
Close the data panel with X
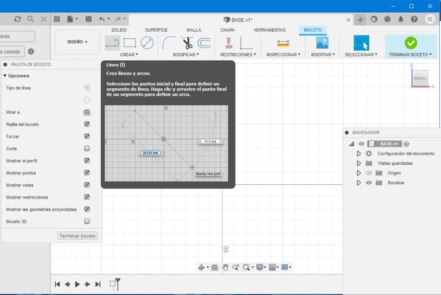pos(43,19)
